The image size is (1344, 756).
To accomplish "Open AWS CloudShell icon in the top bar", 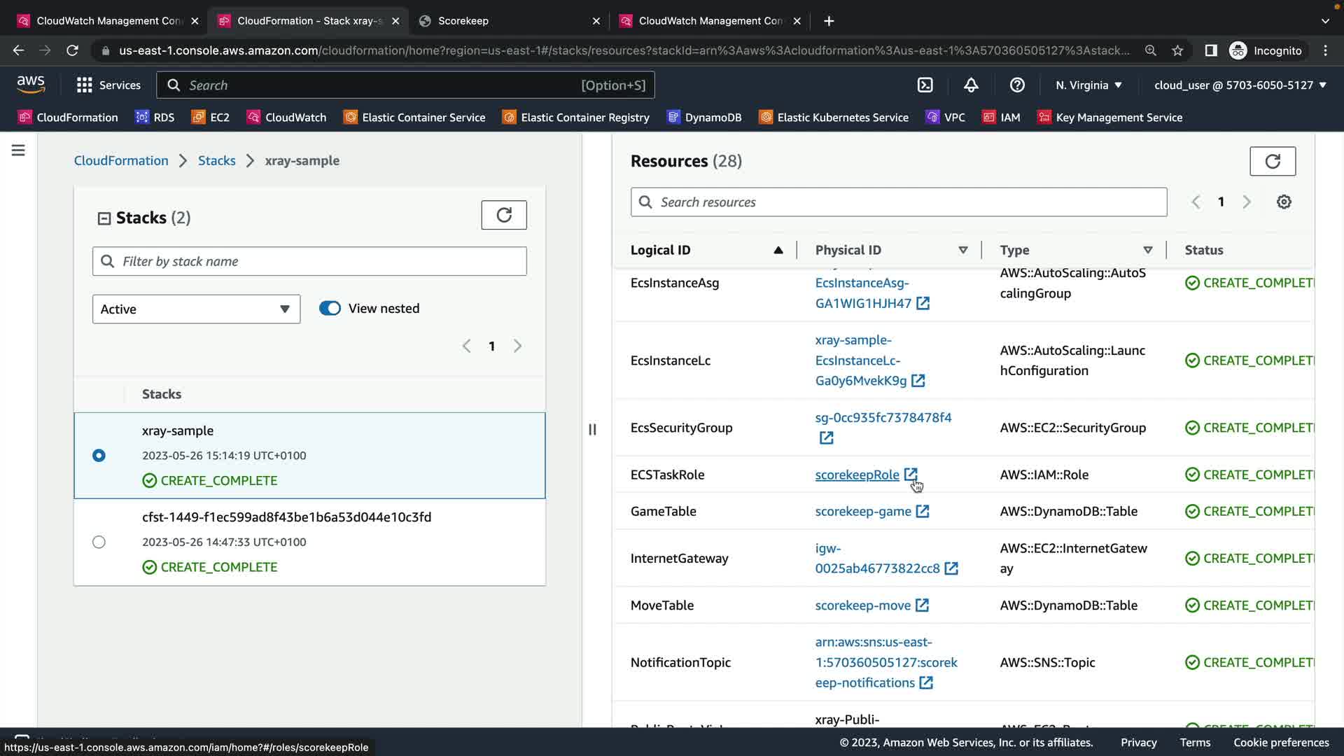I will point(925,85).
